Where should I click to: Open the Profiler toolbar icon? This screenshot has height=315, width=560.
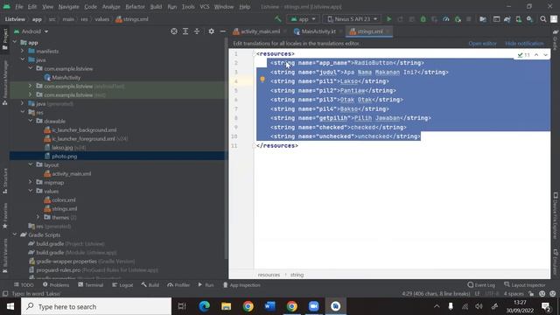click(446, 19)
